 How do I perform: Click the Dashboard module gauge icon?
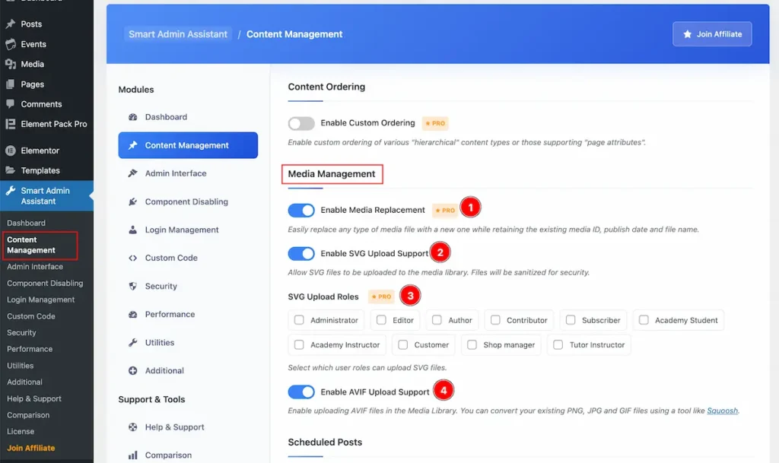[x=132, y=117]
